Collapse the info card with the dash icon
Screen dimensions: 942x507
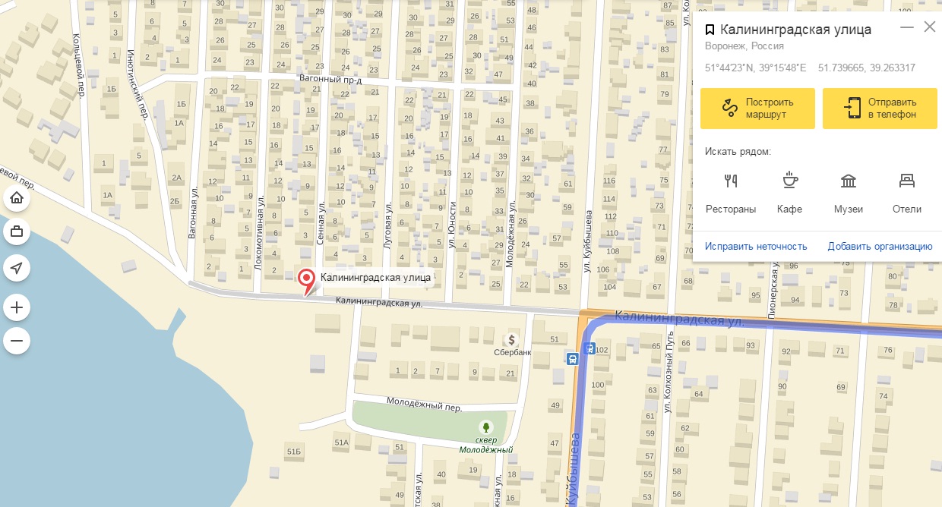(906, 27)
